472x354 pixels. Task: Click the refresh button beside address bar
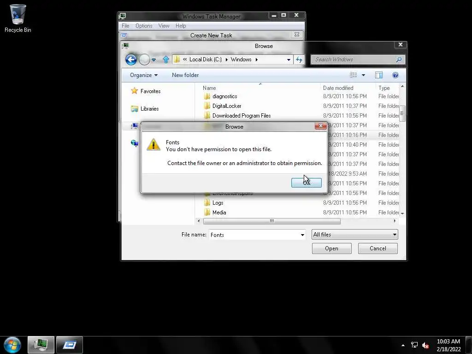coord(299,59)
